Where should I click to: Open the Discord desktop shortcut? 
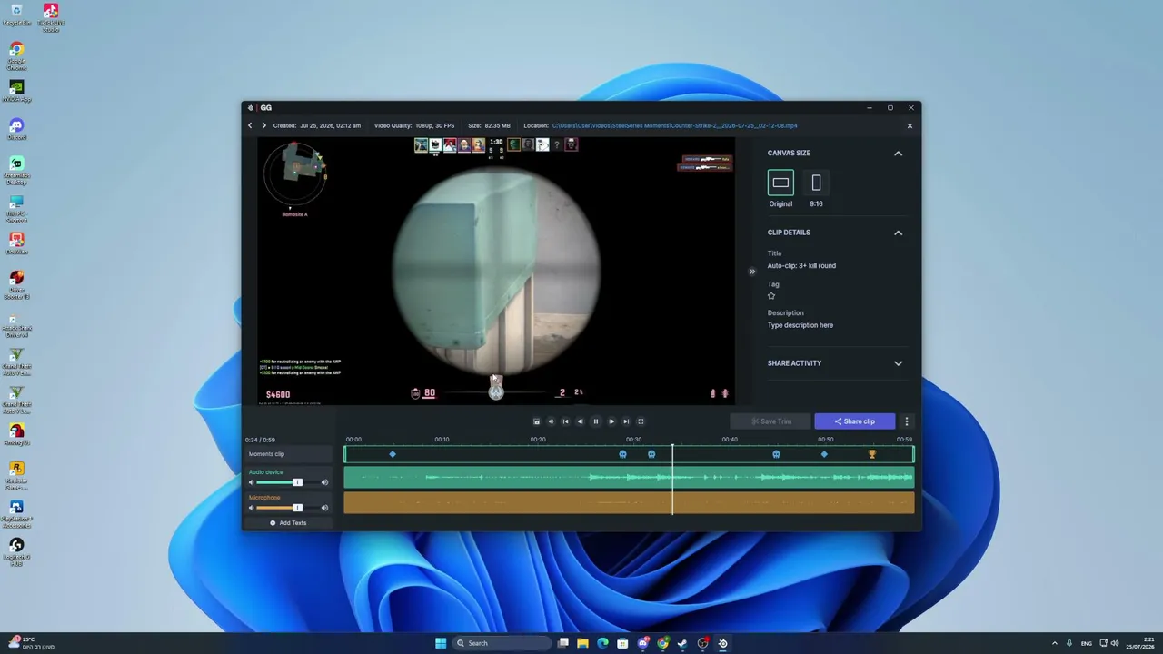(16, 129)
